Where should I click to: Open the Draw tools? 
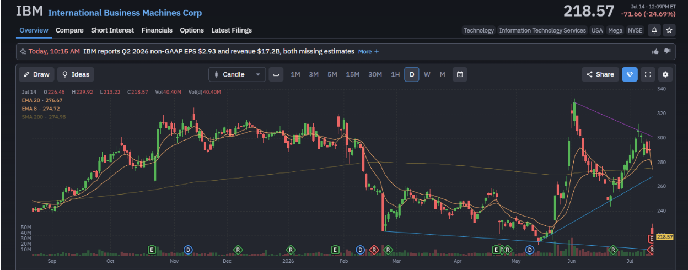[36, 74]
